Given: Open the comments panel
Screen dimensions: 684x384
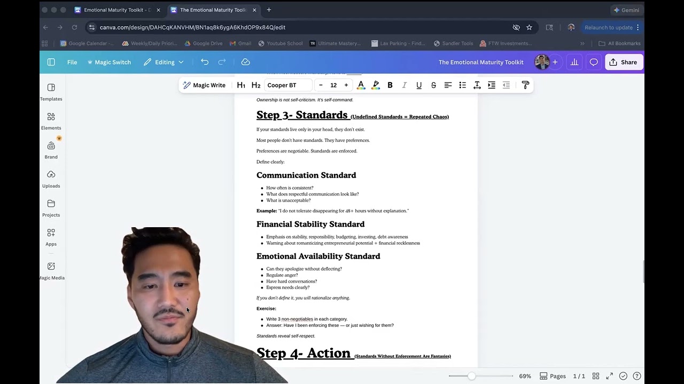Looking at the screenshot, I should point(594,62).
